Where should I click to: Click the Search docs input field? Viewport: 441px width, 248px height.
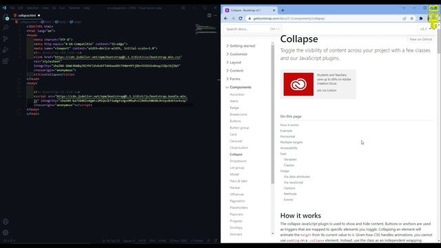(x=253, y=29)
